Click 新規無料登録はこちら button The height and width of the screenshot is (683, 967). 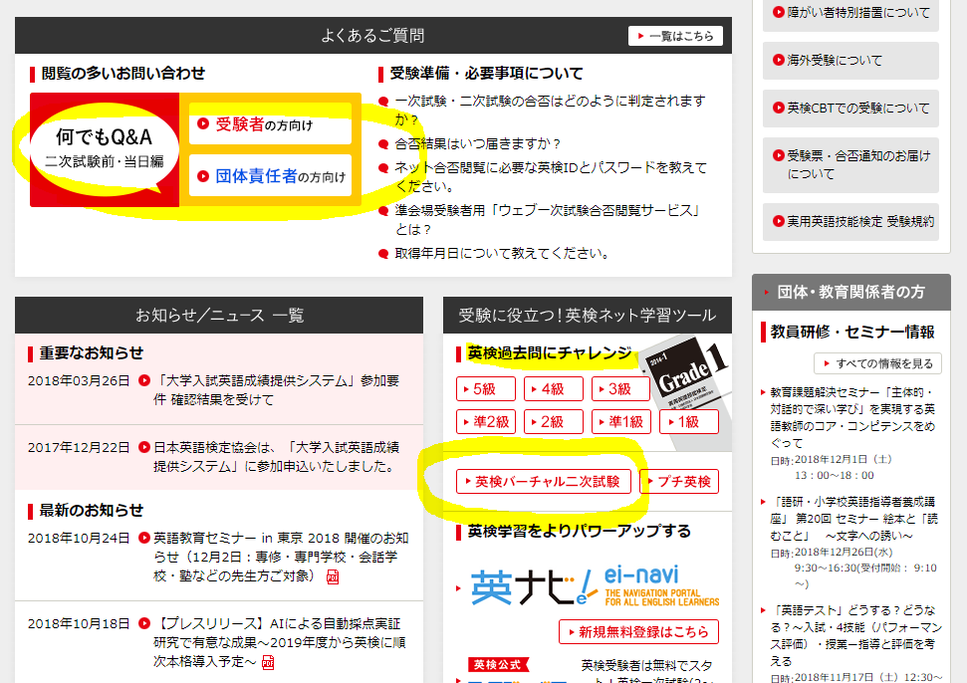tap(638, 632)
